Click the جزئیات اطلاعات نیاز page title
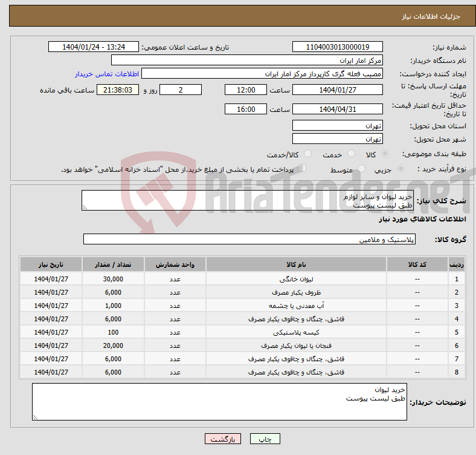 (431, 16)
